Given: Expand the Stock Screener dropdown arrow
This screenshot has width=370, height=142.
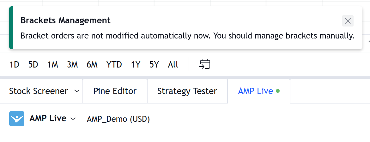Looking at the screenshot, I should click(x=76, y=91).
